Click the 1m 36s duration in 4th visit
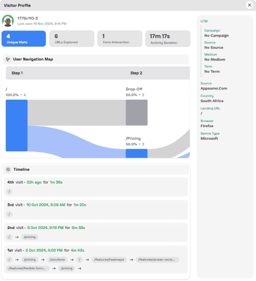256x281 pixels. [56, 182]
